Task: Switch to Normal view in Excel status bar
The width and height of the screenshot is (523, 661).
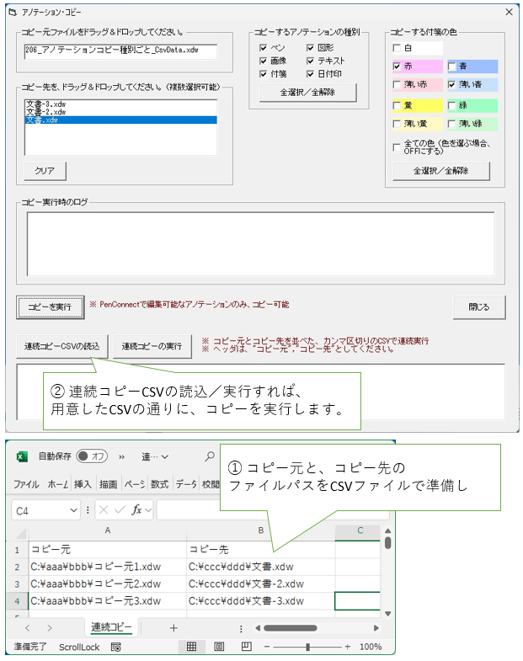Action: coord(191,647)
